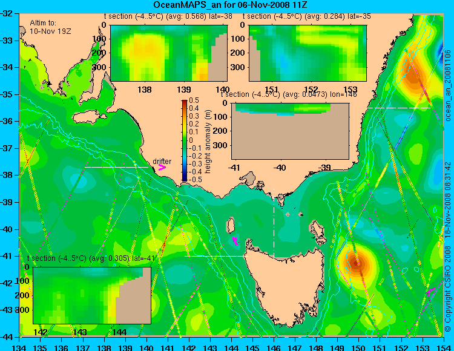Image resolution: width=454 pixels, height=351 pixels.
Task: Click the section title showing avg: 0.284
Action: 307,16
